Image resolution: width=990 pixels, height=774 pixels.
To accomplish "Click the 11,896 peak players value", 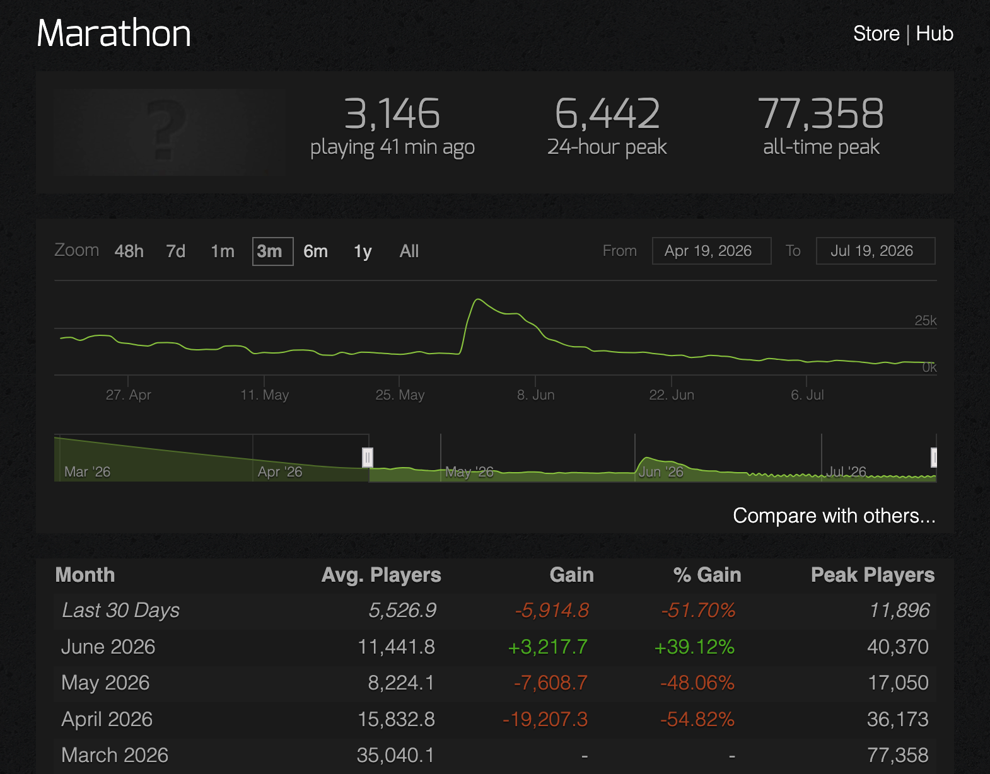I will pos(899,610).
